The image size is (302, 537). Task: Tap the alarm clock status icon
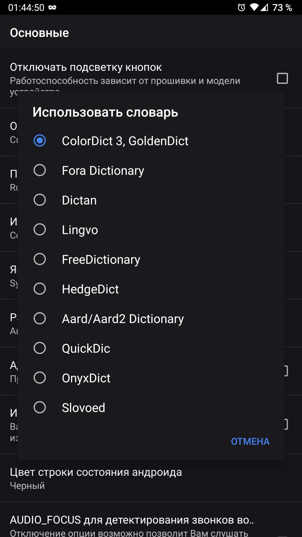point(241,8)
